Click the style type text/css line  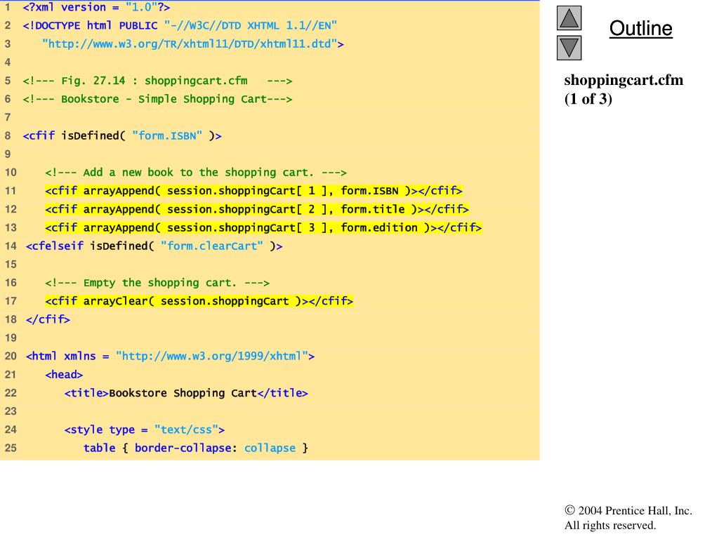coord(145,430)
